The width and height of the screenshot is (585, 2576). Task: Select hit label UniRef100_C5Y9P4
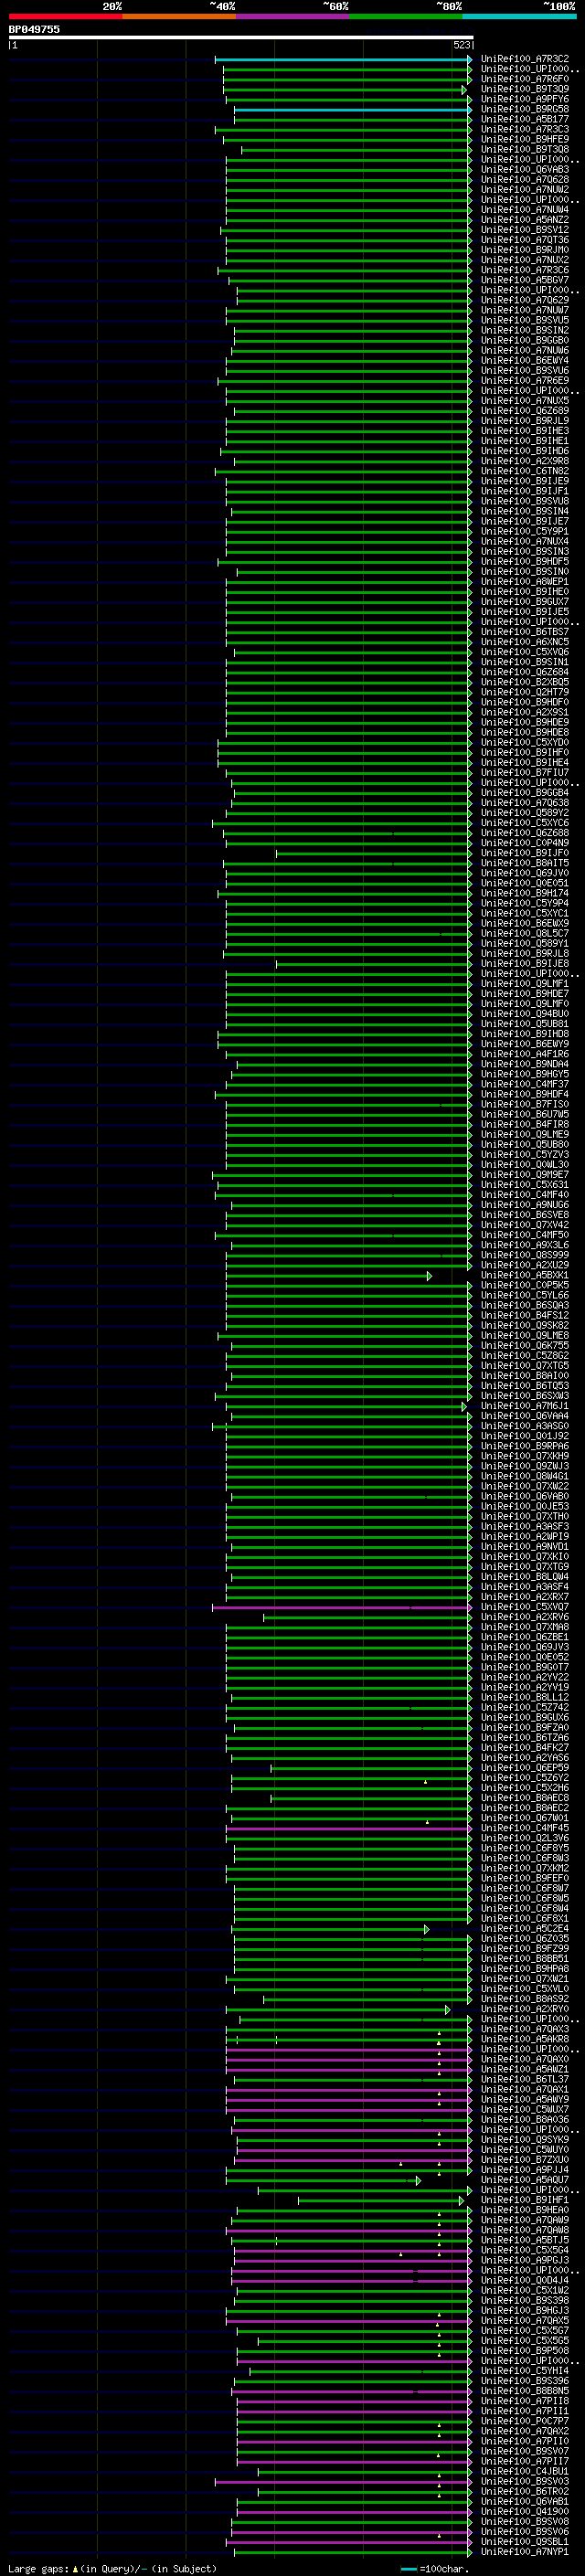click(525, 903)
